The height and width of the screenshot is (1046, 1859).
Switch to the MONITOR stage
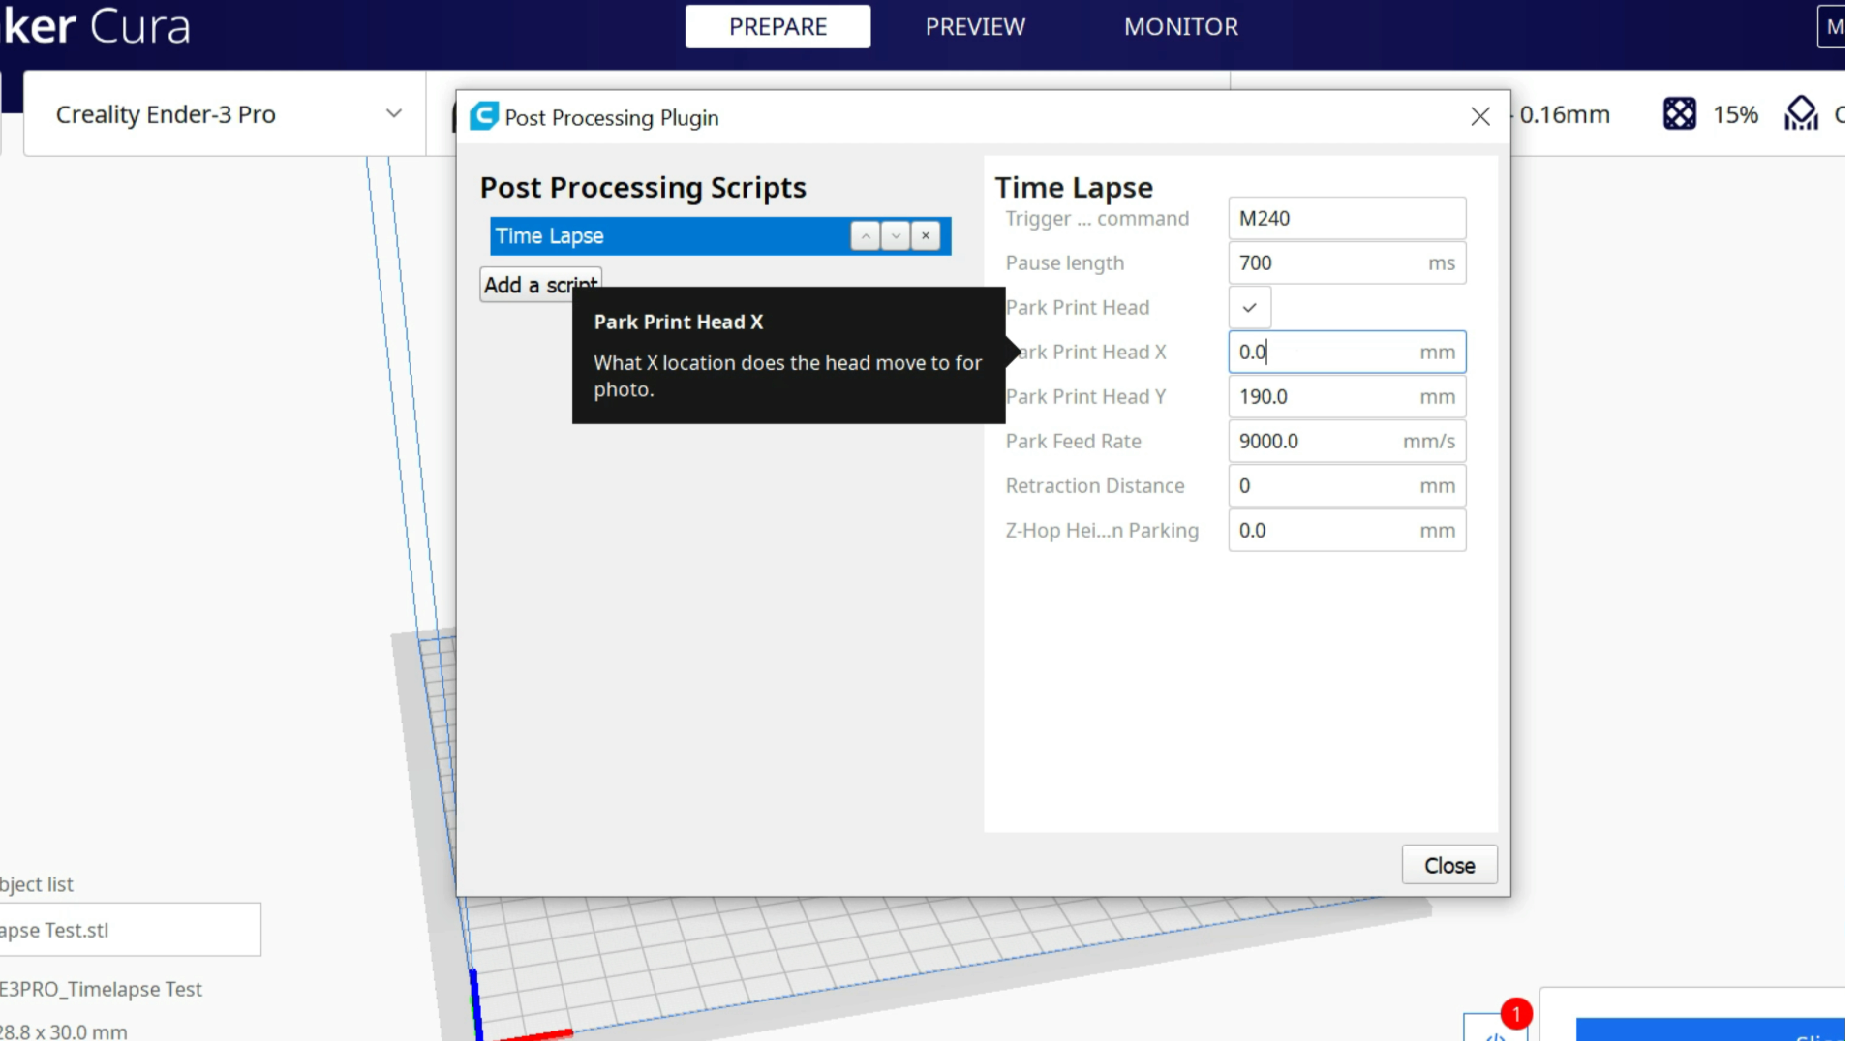pos(1180,27)
